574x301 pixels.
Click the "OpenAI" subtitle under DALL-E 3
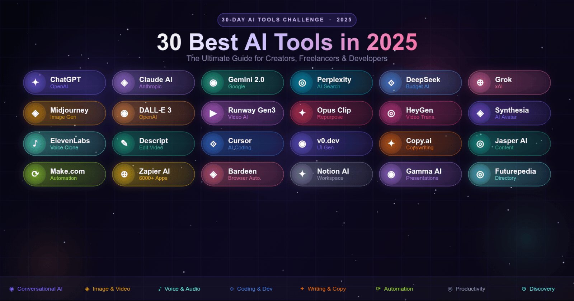148,117
